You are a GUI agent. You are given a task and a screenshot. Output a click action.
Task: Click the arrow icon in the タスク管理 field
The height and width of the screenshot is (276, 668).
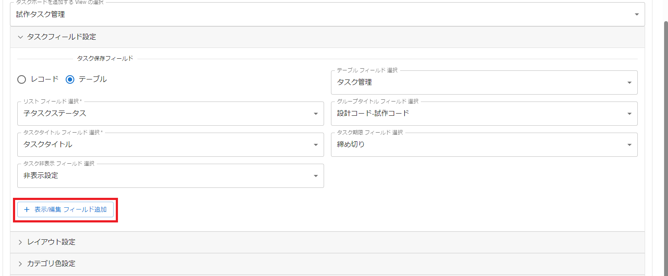point(629,82)
